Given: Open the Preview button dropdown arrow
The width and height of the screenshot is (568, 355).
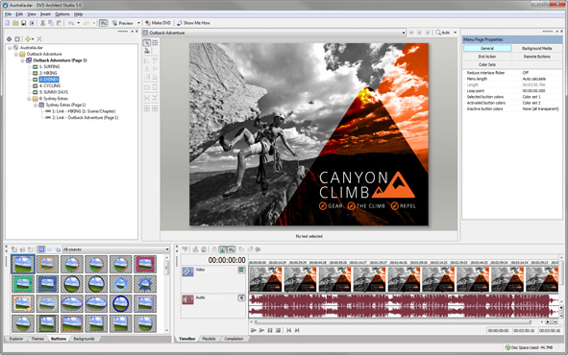Looking at the screenshot, I should 138,23.
